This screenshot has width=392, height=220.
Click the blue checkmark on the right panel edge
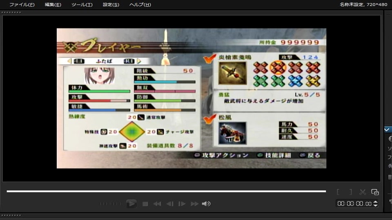tap(387, 129)
